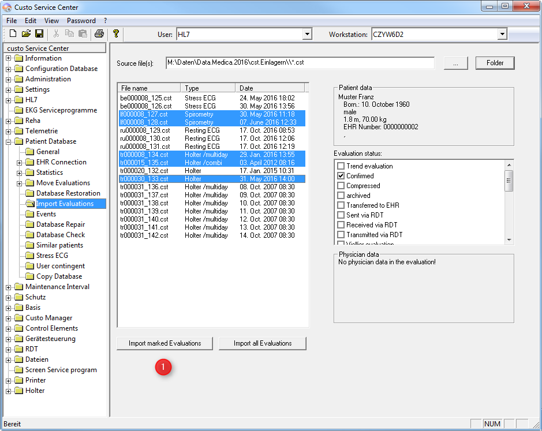Enable the Trend evaluation checkbox
The width and height of the screenshot is (542, 431).
[x=341, y=166]
